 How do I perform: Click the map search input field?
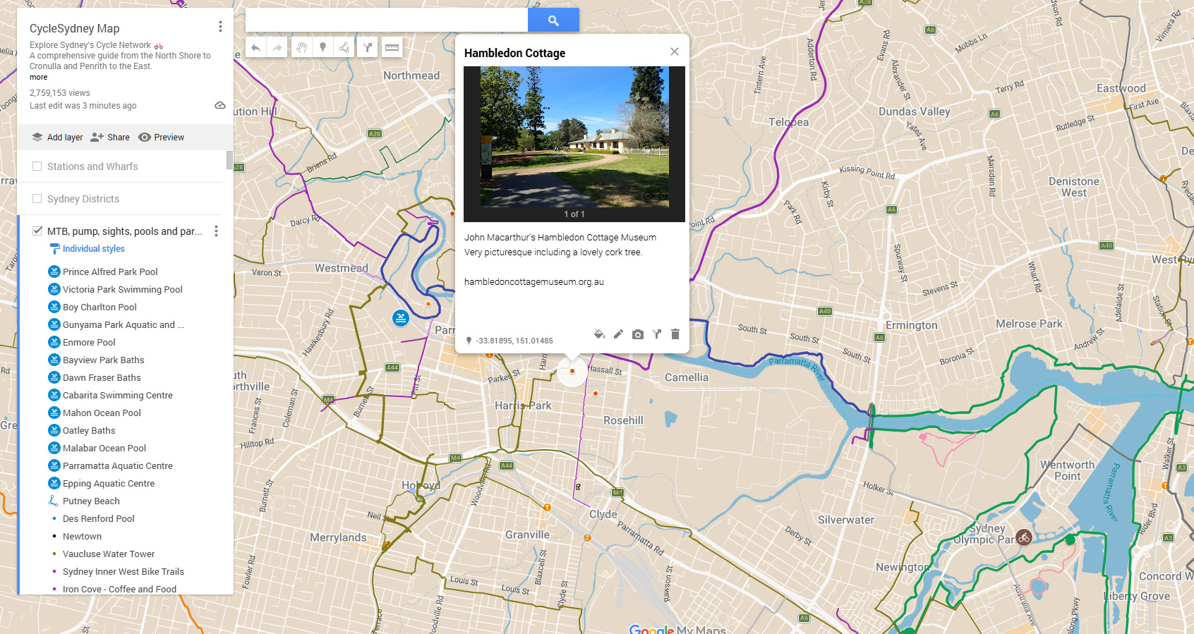click(x=387, y=20)
